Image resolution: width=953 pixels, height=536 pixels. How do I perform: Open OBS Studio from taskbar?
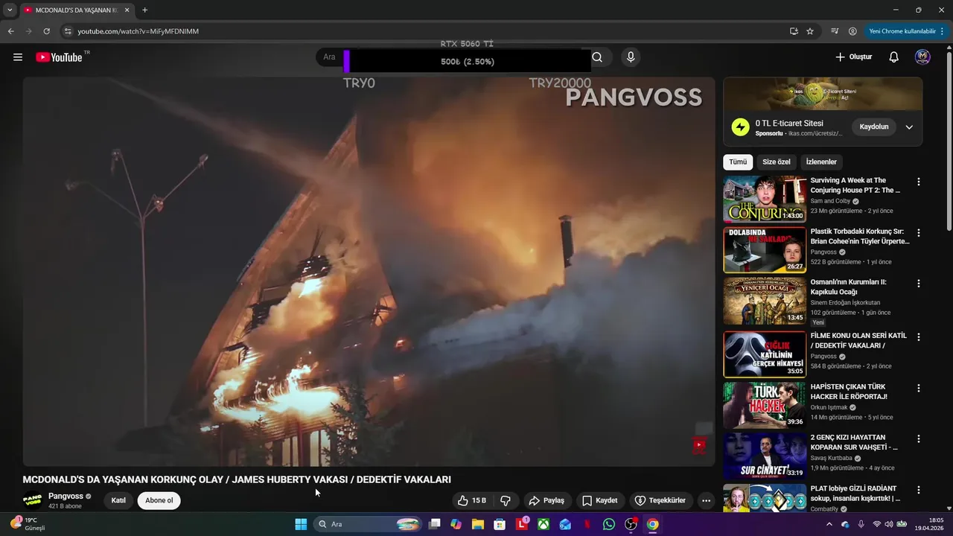631,524
